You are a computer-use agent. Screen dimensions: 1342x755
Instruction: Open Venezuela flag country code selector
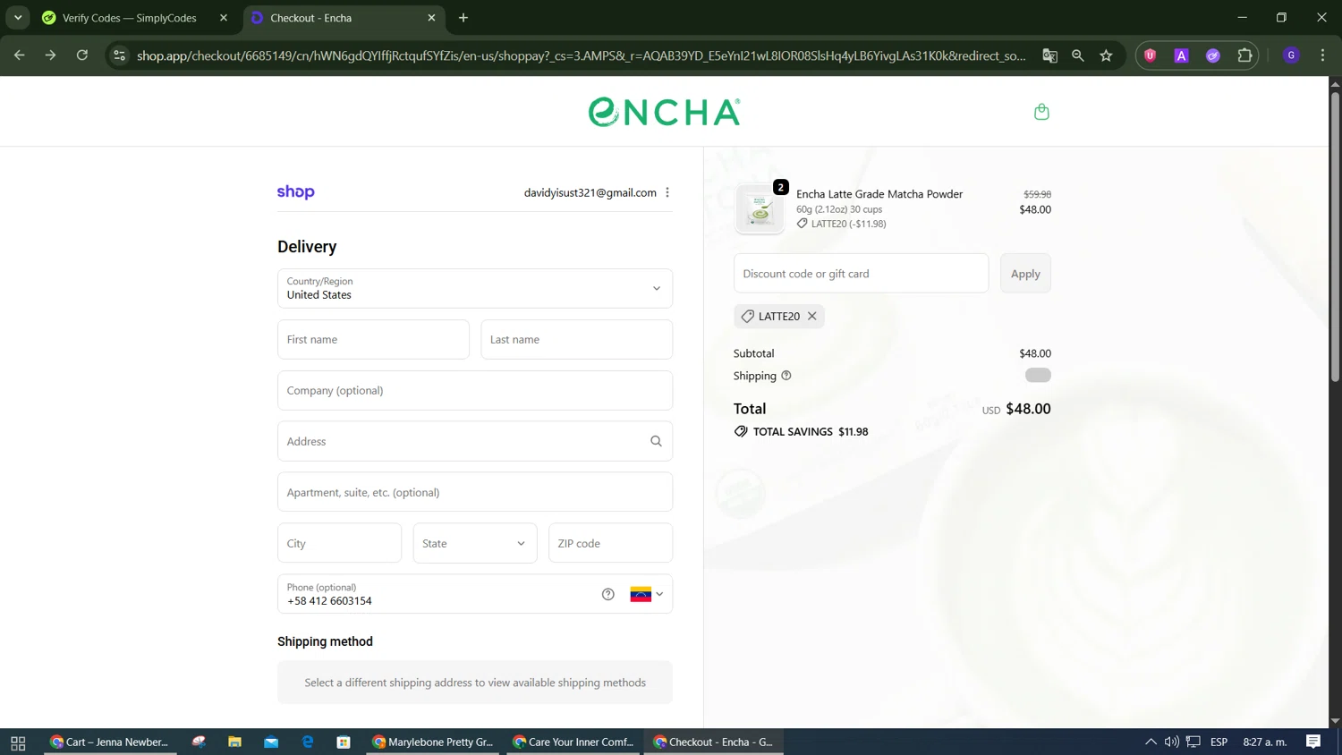(x=646, y=594)
